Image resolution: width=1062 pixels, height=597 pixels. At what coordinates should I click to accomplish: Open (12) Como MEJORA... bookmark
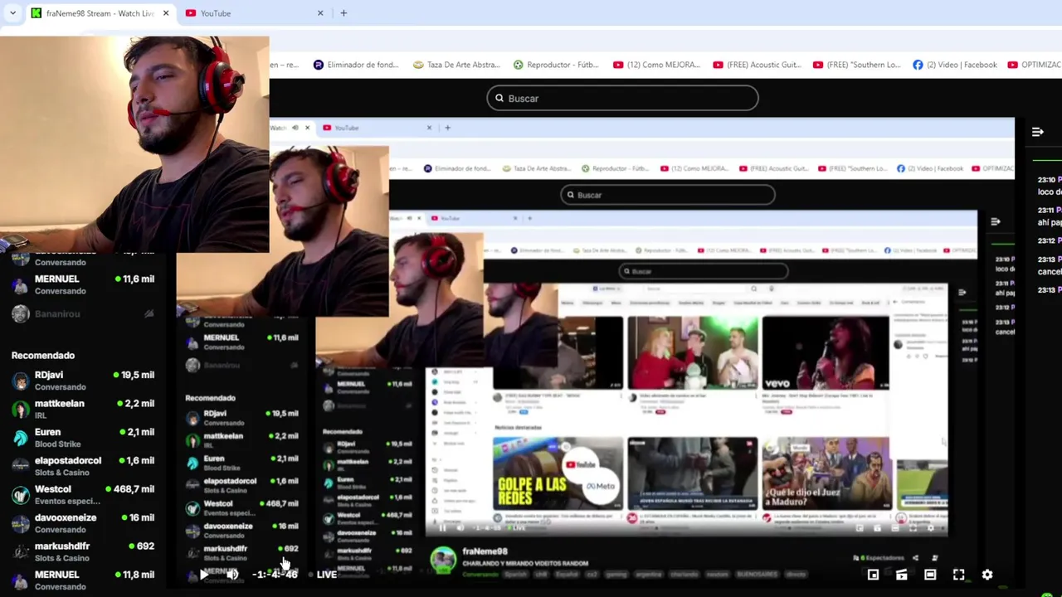[656, 65]
